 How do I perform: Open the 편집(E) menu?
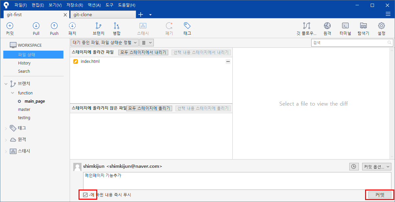[38, 5]
